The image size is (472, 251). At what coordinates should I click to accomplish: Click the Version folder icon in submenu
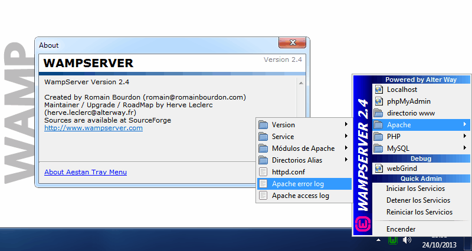pos(263,125)
